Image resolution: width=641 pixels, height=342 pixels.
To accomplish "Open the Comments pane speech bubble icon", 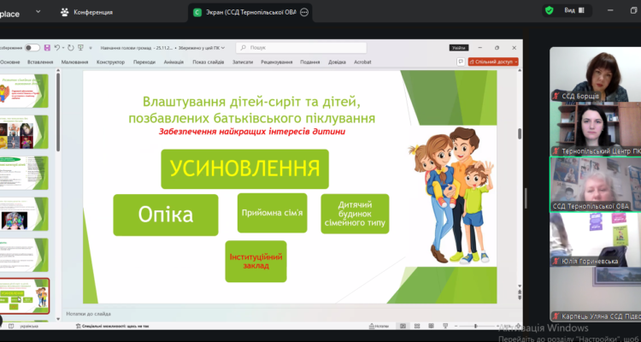I will [x=461, y=62].
